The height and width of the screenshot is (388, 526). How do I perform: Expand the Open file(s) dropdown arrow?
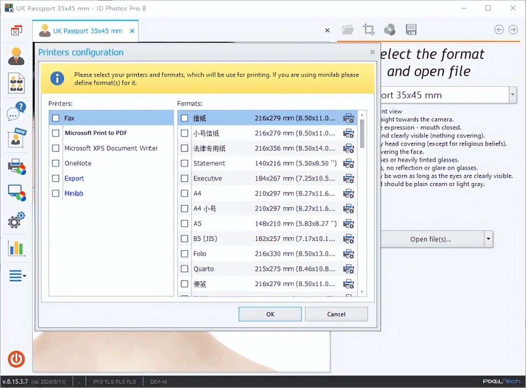pos(488,239)
